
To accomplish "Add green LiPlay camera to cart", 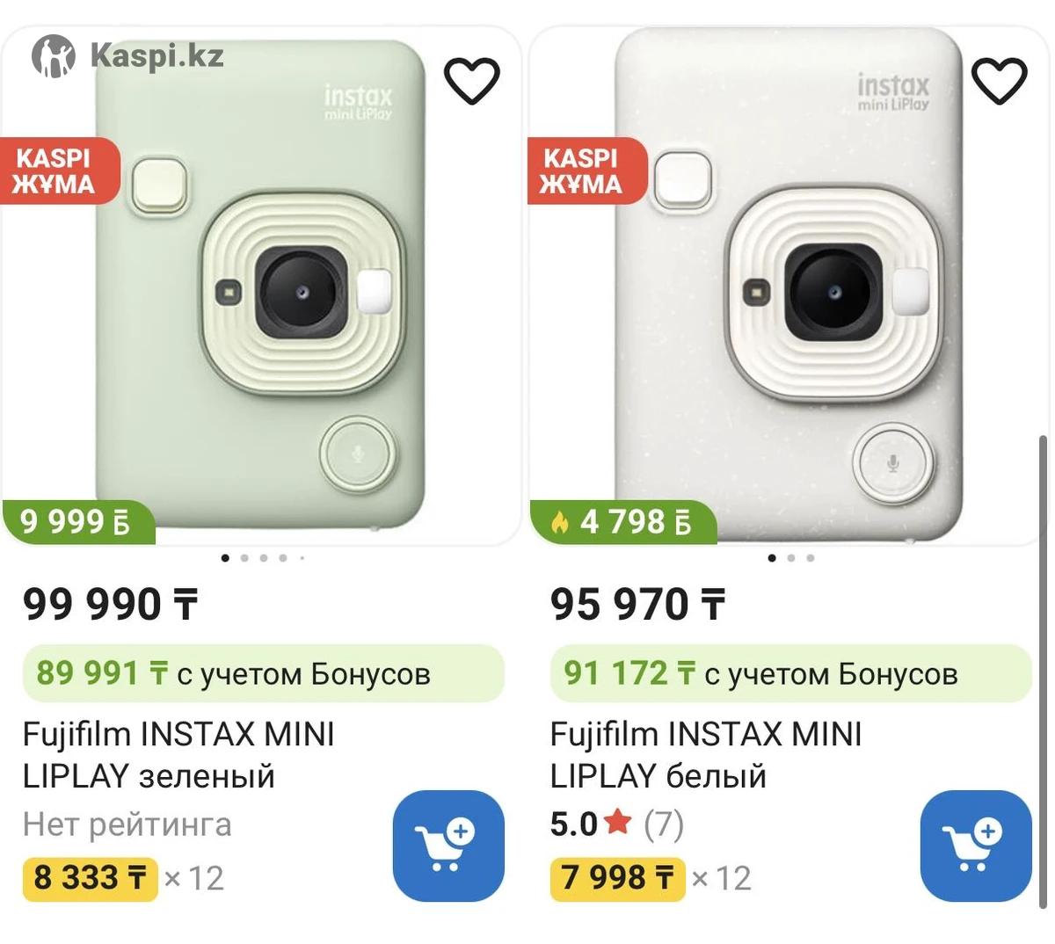I will 448,846.
